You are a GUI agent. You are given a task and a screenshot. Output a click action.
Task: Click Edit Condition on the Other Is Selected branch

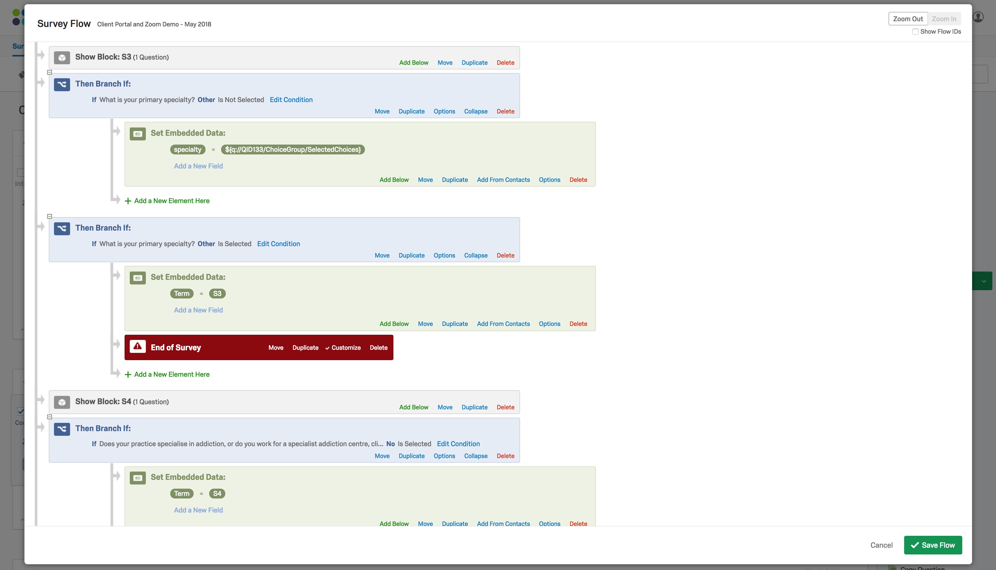(278, 244)
